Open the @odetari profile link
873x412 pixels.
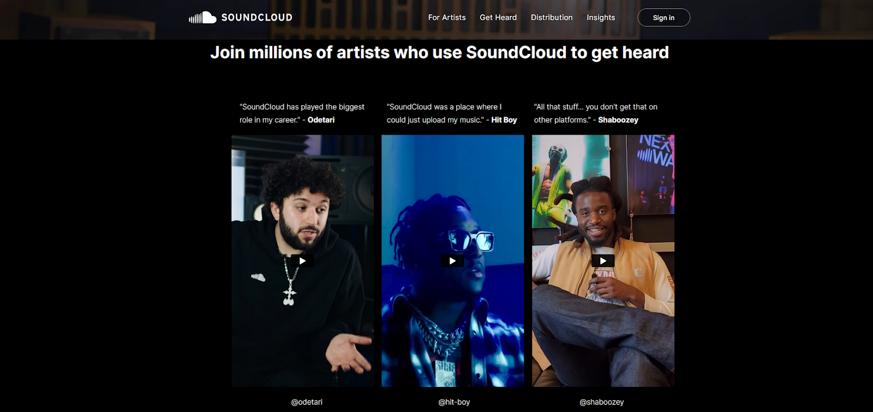point(307,402)
